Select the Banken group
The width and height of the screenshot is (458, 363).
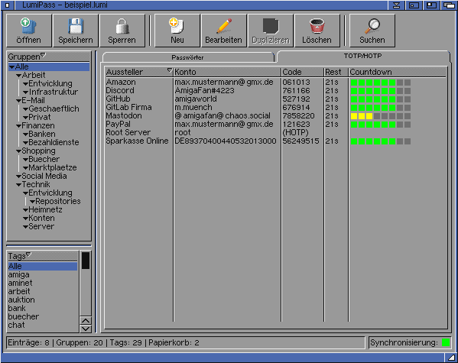42,134
